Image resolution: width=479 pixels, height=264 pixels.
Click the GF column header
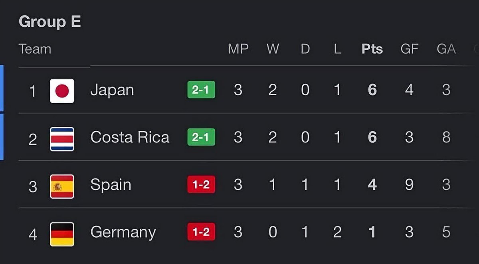pos(409,49)
